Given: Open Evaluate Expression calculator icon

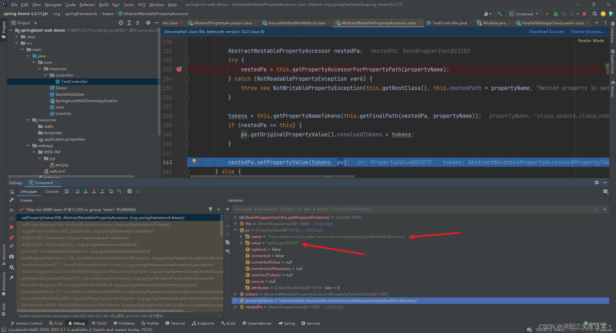Looking at the screenshot, I should (130, 191).
